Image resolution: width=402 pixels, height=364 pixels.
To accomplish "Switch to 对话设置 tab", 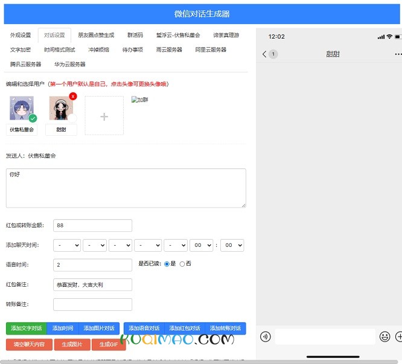I will pos(54,35).
